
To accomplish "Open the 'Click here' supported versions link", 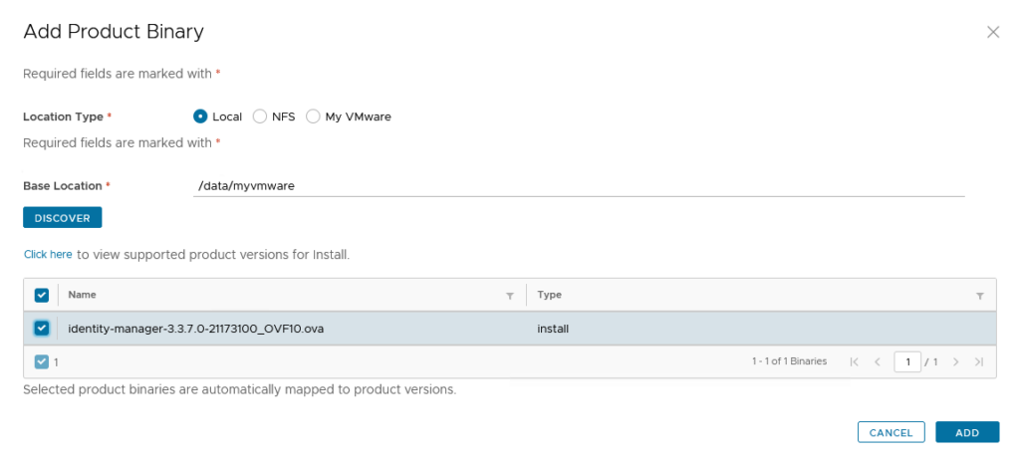I will (x=48, y=255).
